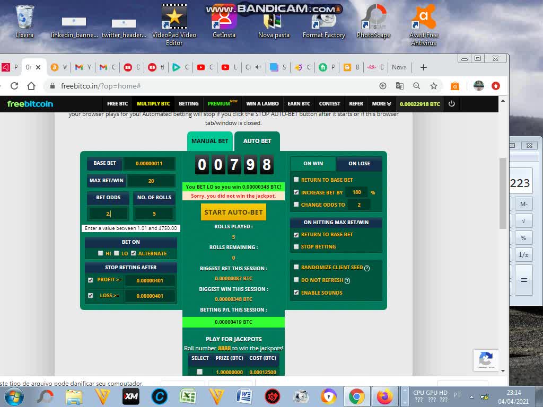Image resolution: width=543 pixels, height=407 pixels.
Task: Toggle the Alternate bet checkbox
Action: [133, 253]
